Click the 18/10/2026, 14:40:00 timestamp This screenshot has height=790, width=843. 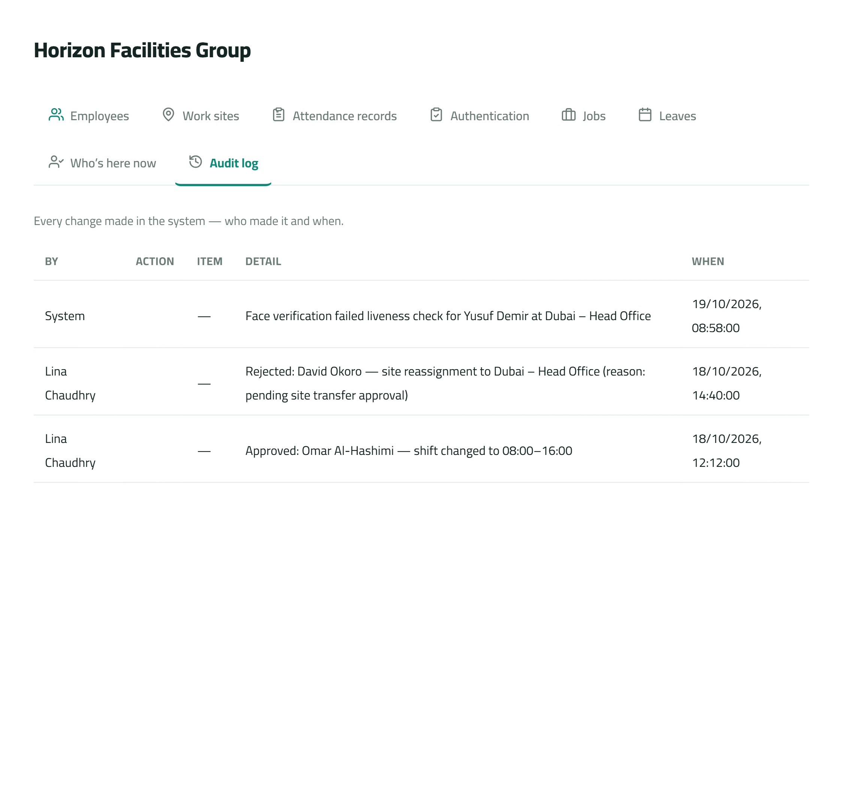(x=727, y=383)
